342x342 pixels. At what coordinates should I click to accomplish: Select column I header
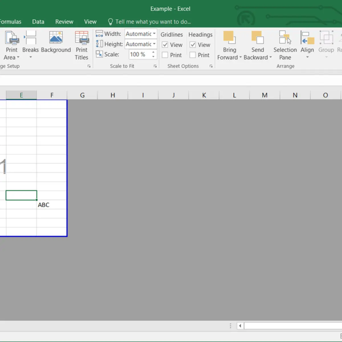pos(143,95)
